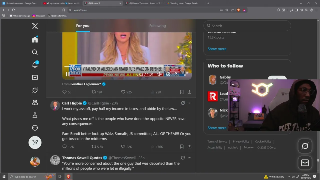This screenshot has height=180, width=320.
Task: Repost the post with 194 reposts
Action: click(x=97, y=92)
